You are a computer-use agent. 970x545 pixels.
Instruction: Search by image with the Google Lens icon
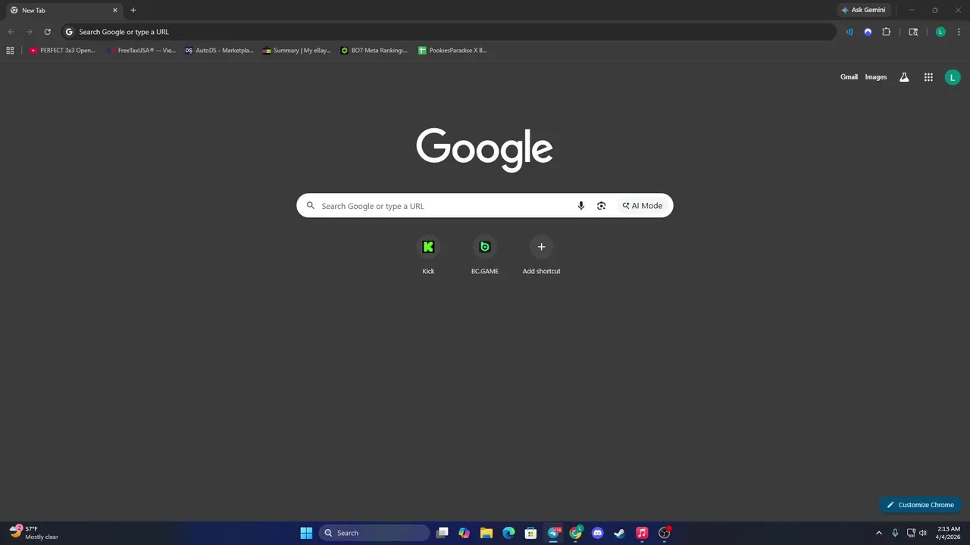pos(601,206)
